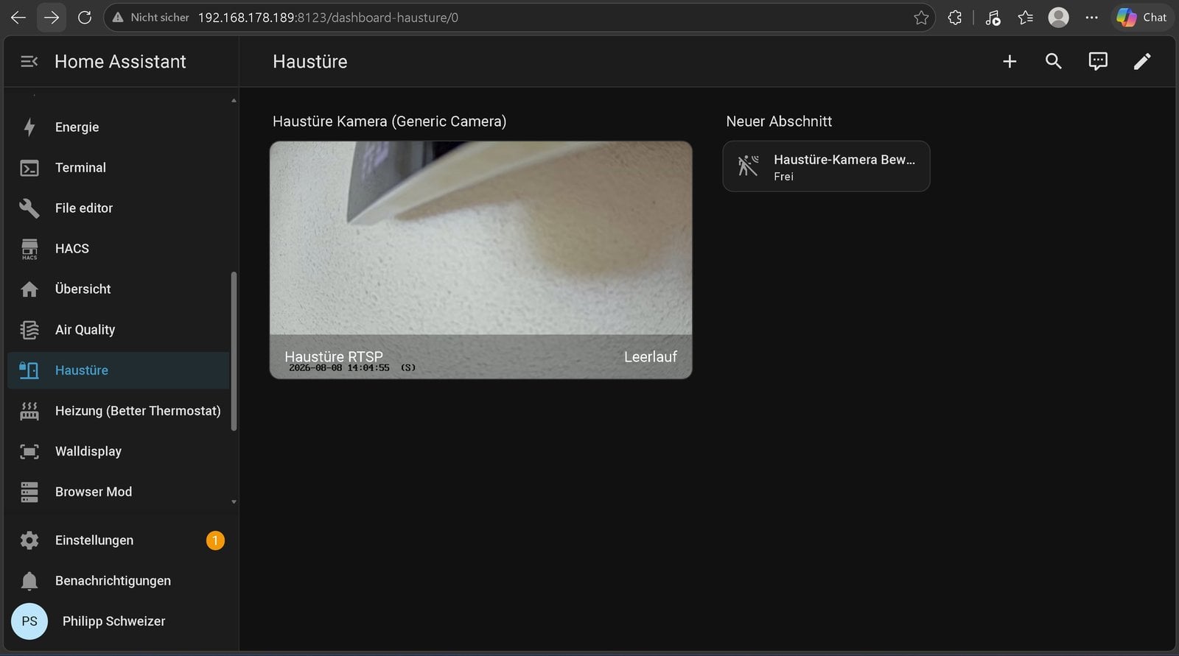
Task: Click the Leerlauf camera status text
Action: pos(651,357)
